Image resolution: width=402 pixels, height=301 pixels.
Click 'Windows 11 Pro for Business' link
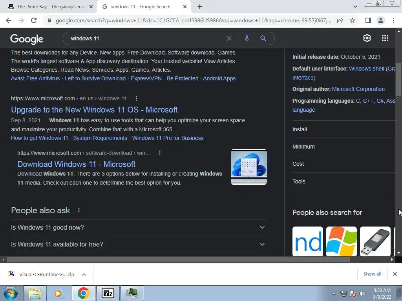(168, 138)
